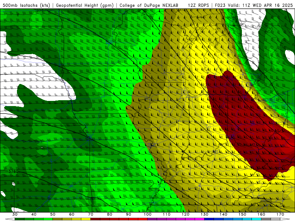Click the legend value 50
This screenshot has height=221, width=295.
[x=53, y=214]
